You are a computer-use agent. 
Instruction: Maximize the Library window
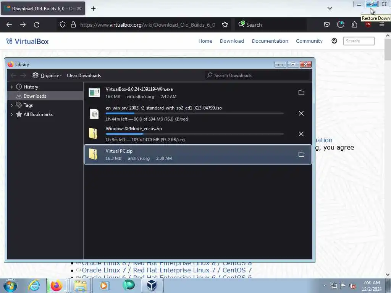[293, 64]
